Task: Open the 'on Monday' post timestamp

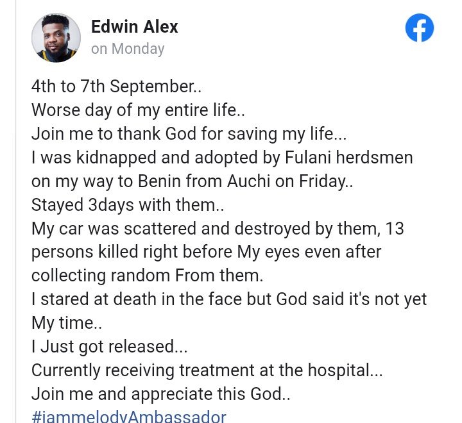Action: pos(128,49)
